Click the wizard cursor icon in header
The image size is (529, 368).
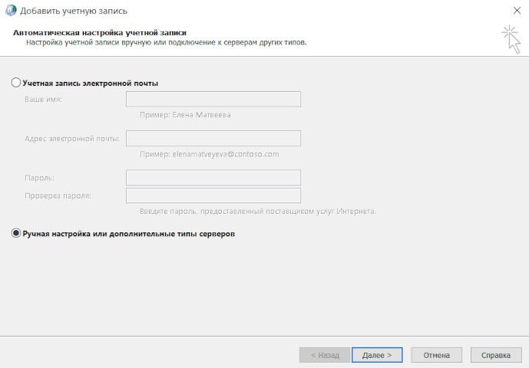pos(510,39)
